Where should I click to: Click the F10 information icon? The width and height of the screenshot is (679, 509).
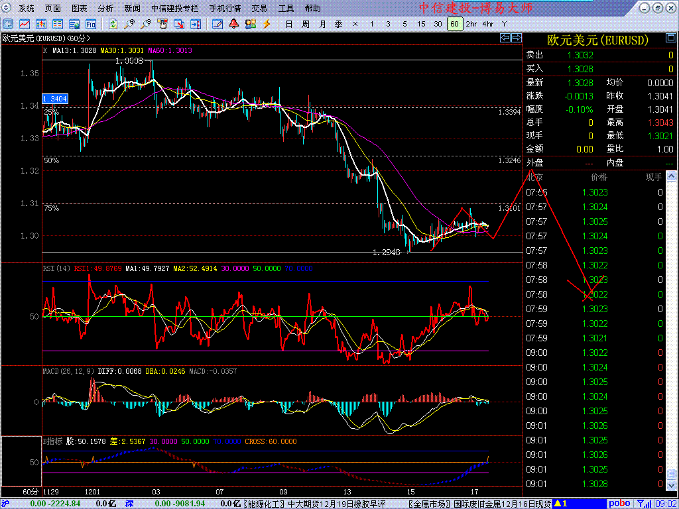[91, 24]
